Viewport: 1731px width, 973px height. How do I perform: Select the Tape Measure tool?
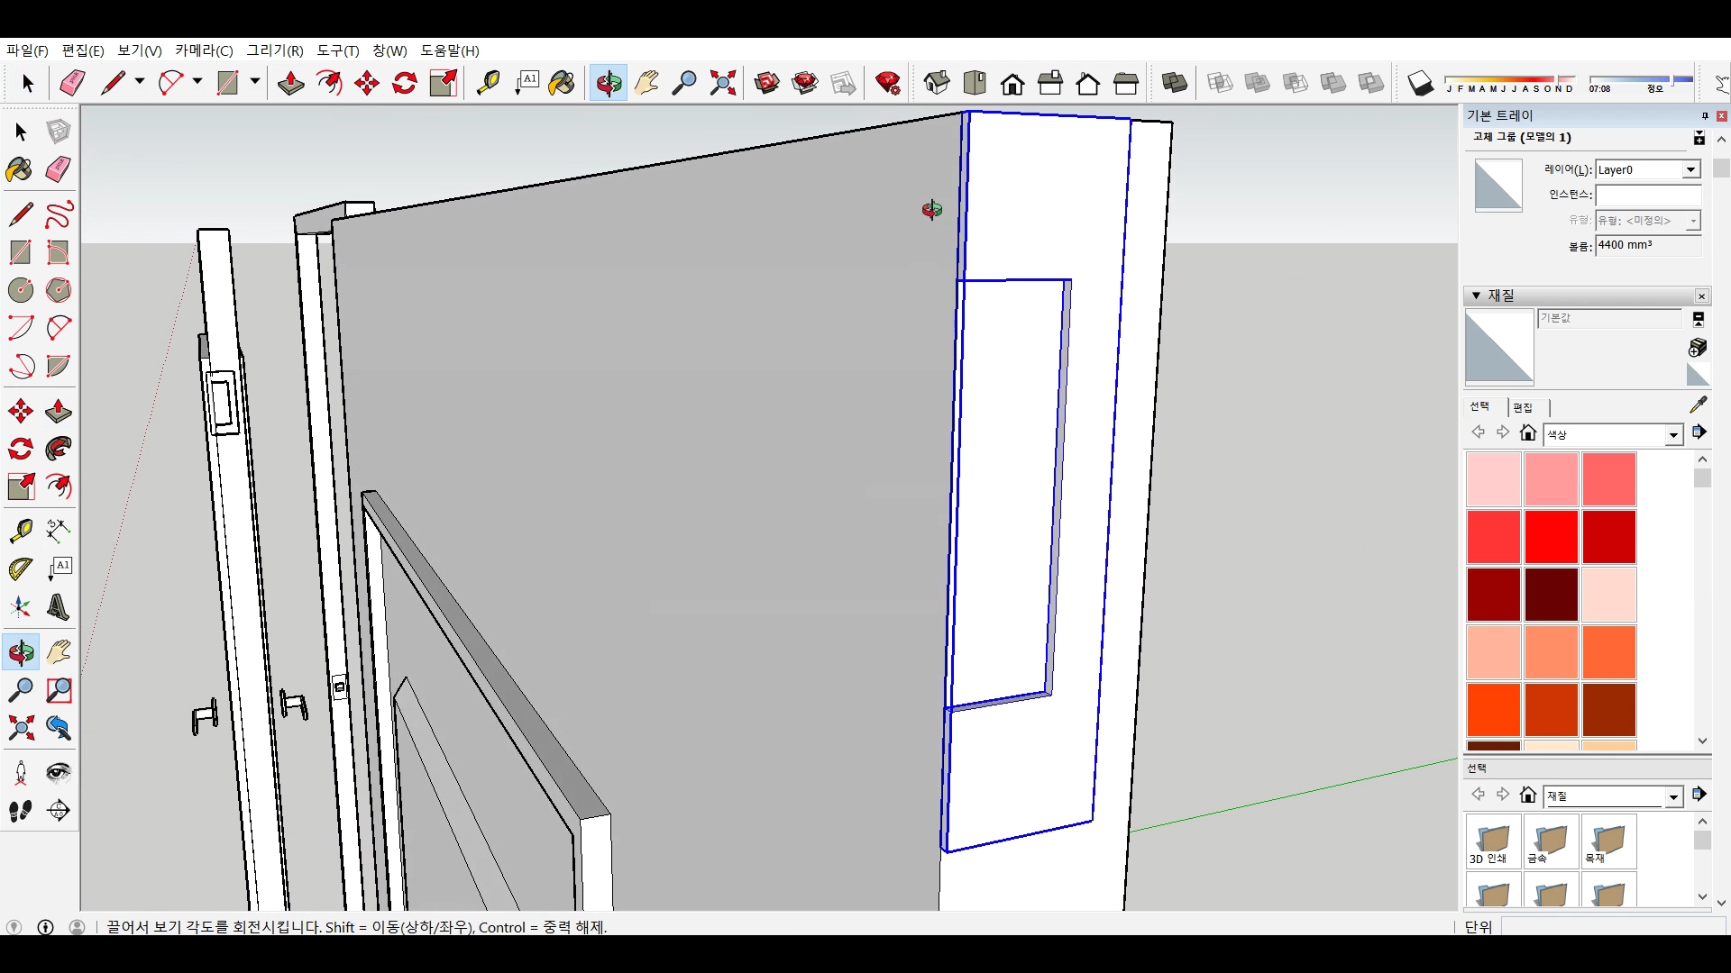tap(488, 83)
